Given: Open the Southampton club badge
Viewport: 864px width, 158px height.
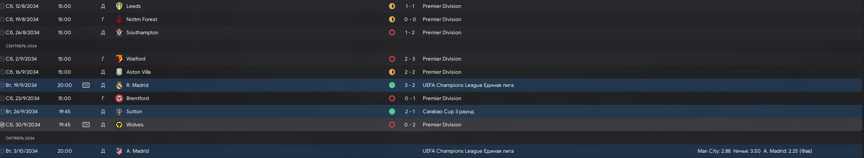Looking at the screenshot, I should click(x=119, y=32).
